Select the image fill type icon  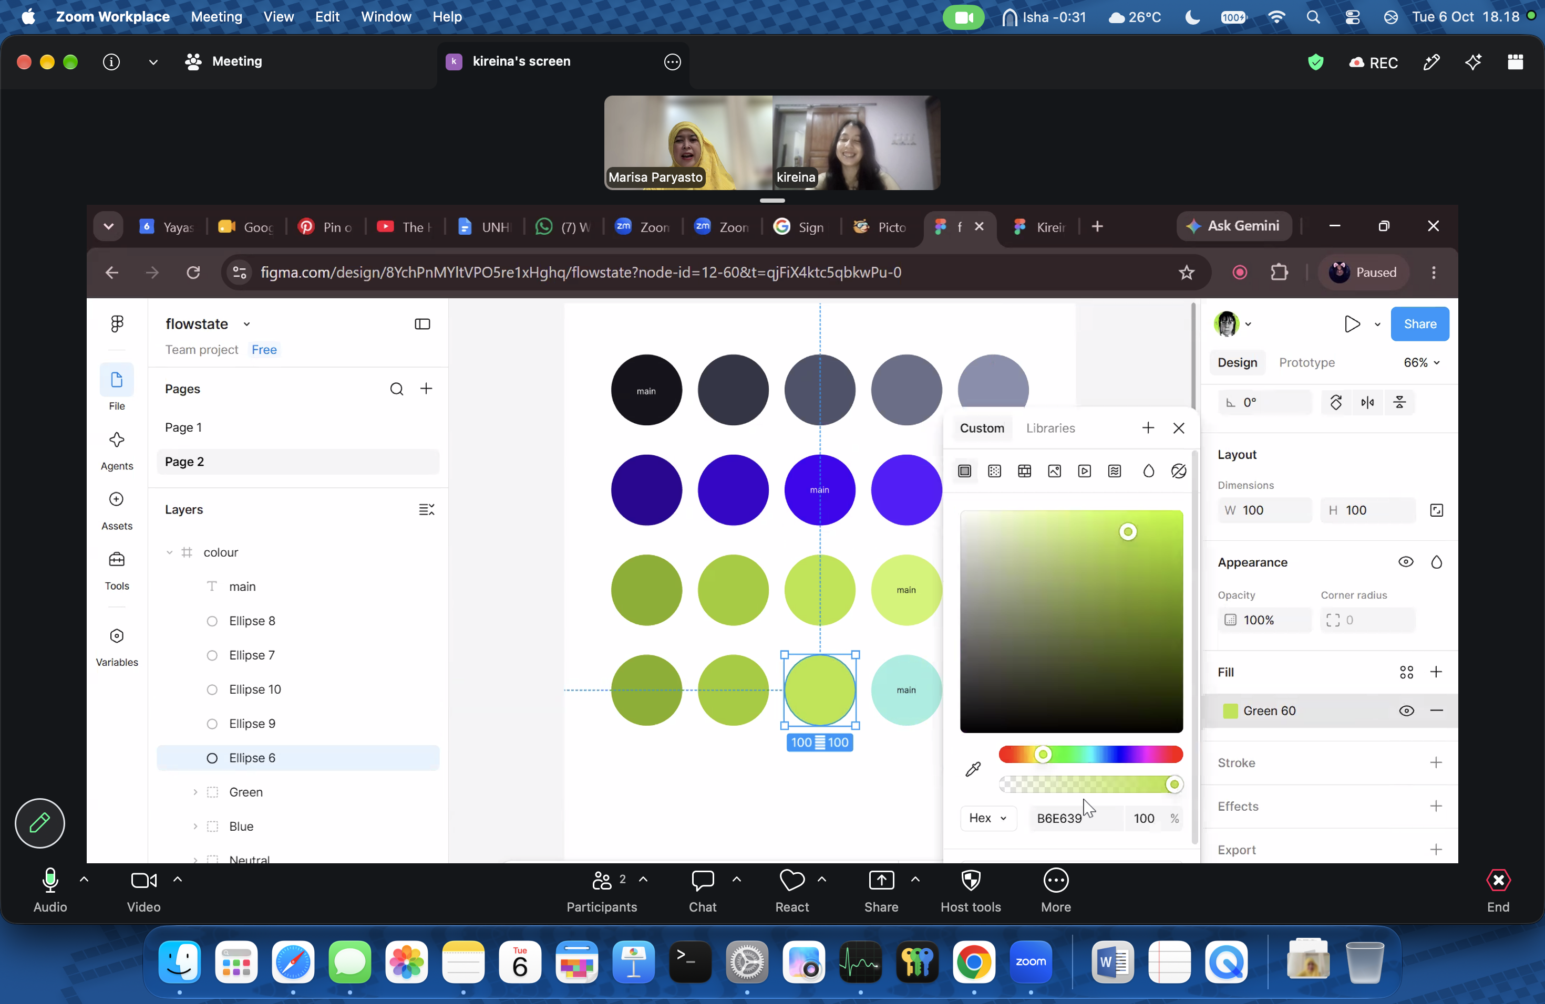1055,471
